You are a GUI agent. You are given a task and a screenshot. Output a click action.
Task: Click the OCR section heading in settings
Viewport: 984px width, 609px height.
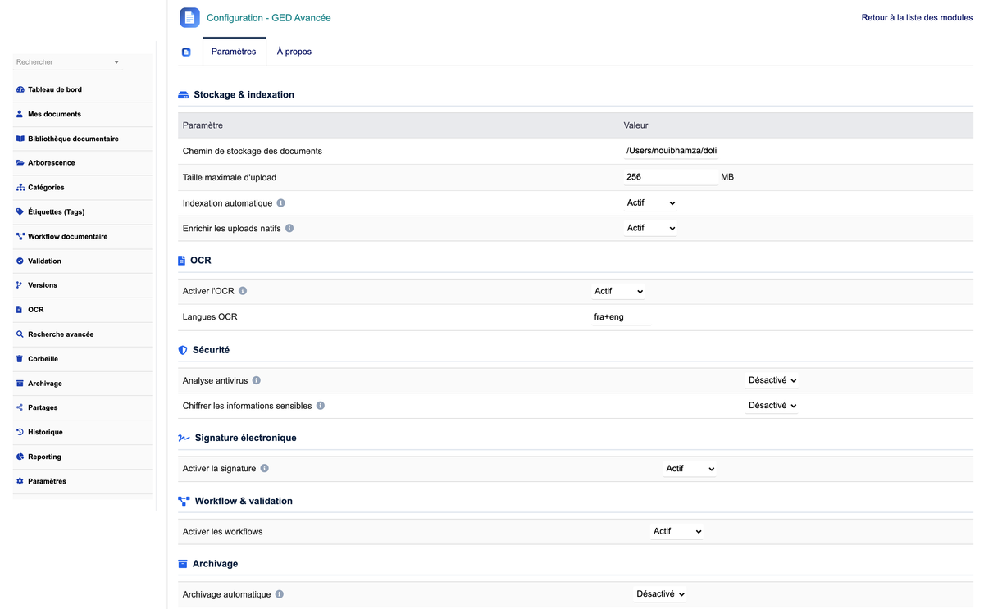[x=200, y=261]
